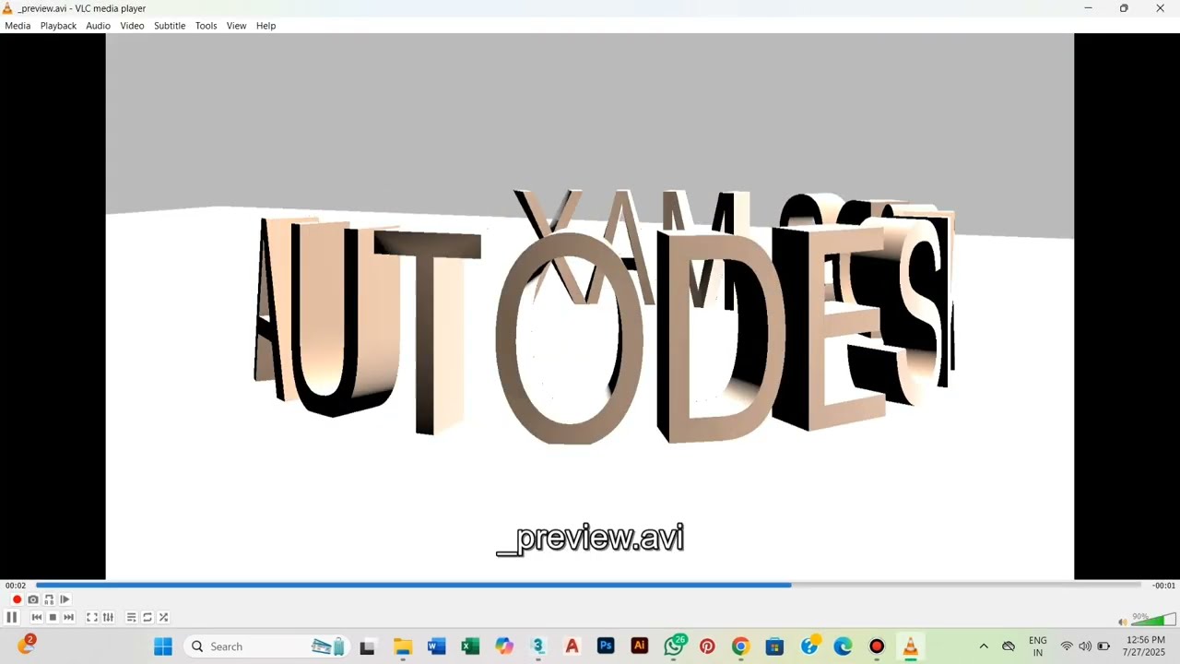The height and width of the screenshot is (664, 1180).
Task: Mute audio via speaker icon near volume
Action: [x=1122, y=622]
